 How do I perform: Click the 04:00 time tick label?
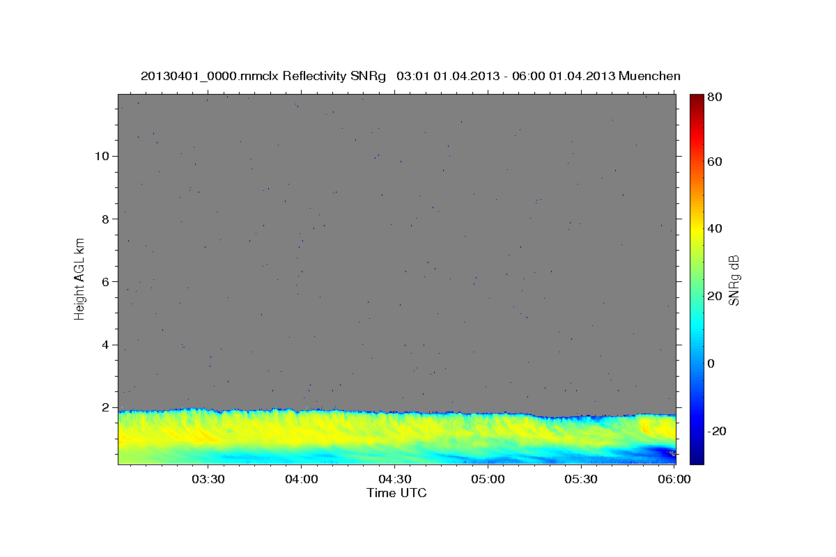click(x=301, y=479)
